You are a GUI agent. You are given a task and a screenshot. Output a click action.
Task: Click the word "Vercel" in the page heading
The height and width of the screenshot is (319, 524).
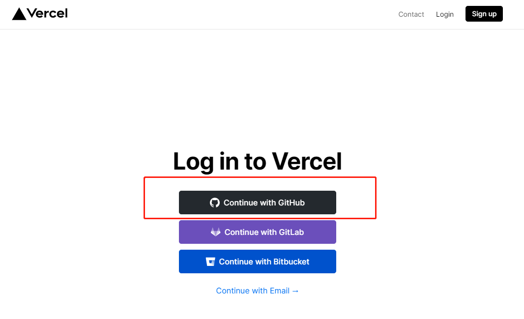point(307,161)
